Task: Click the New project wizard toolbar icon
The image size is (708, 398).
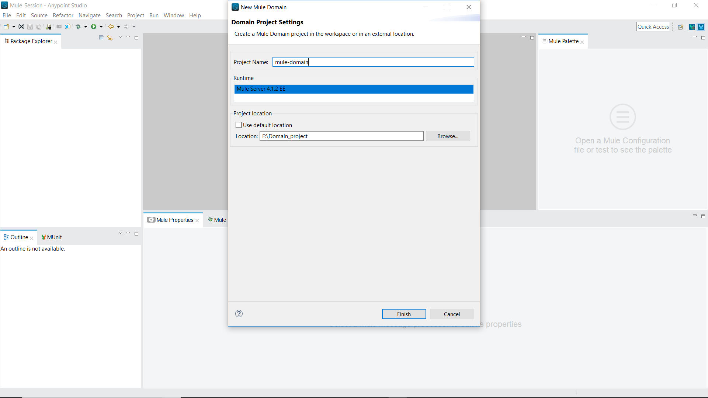Action: tap(6, 27)
